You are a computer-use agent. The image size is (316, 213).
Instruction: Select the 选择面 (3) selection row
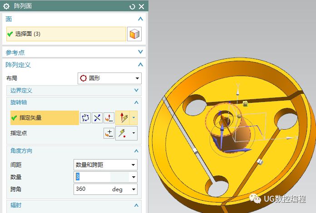click(66, 34)
